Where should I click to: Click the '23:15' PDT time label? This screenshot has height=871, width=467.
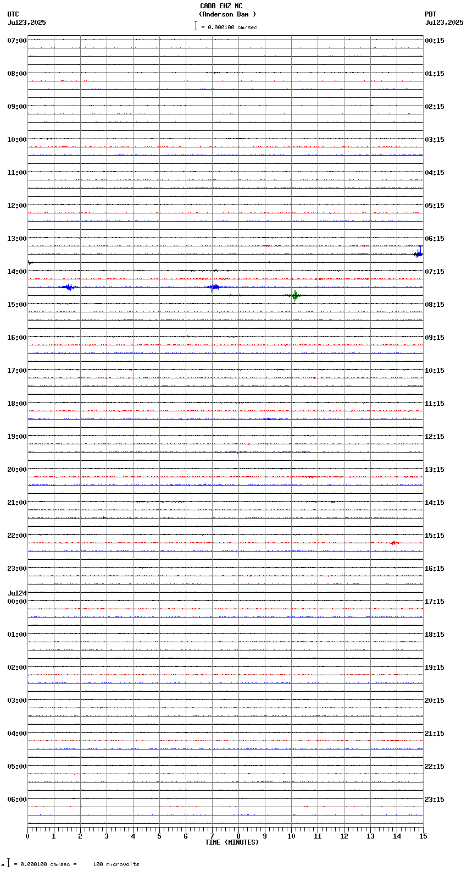(x=435, y=800)
